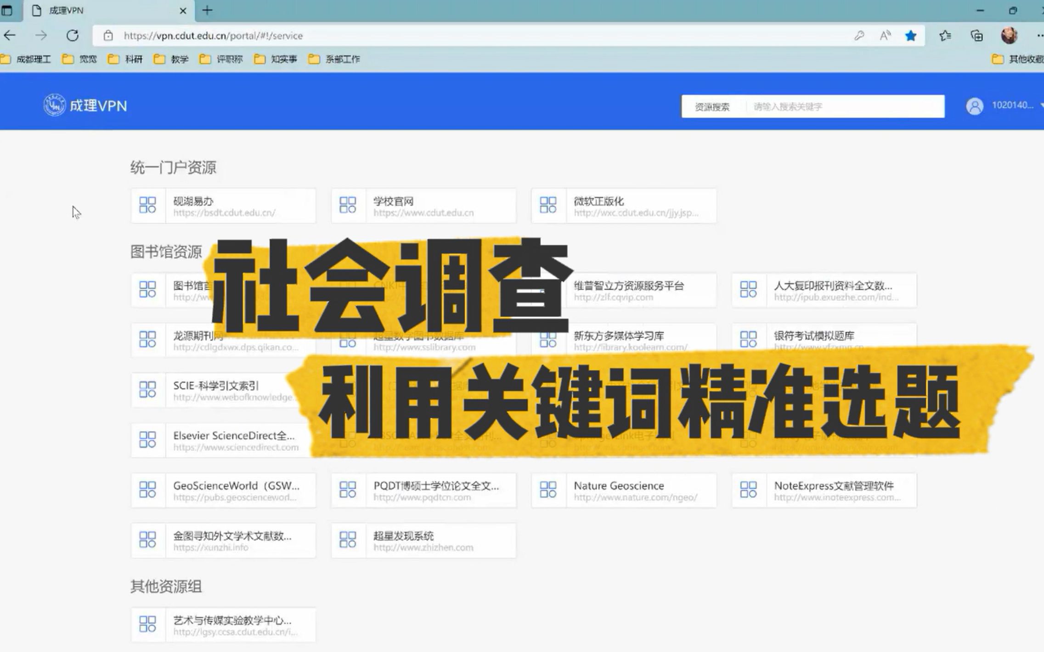Click the blue bookmark star icon
The height and width of the screenshot is (652, 1044).
point(910,35)
